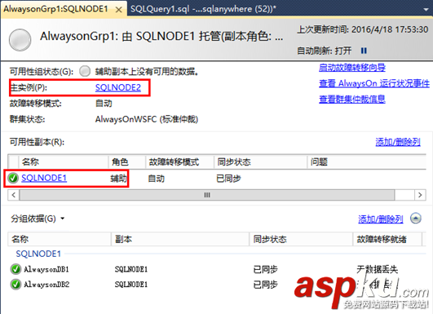This screenshot has width=433, height=314.
Task: View AlwaysOn health events link
Action: point(374,83)
